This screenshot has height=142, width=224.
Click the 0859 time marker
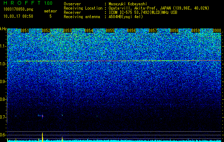(196, 31)
